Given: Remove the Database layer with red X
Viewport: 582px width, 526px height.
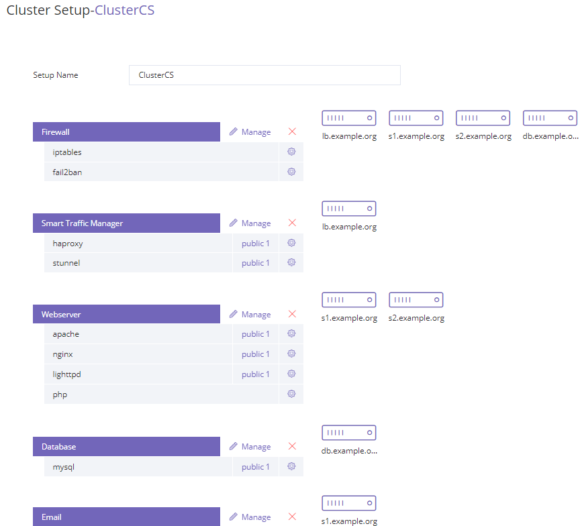Looking at the screenshot, I should (292, 446).
